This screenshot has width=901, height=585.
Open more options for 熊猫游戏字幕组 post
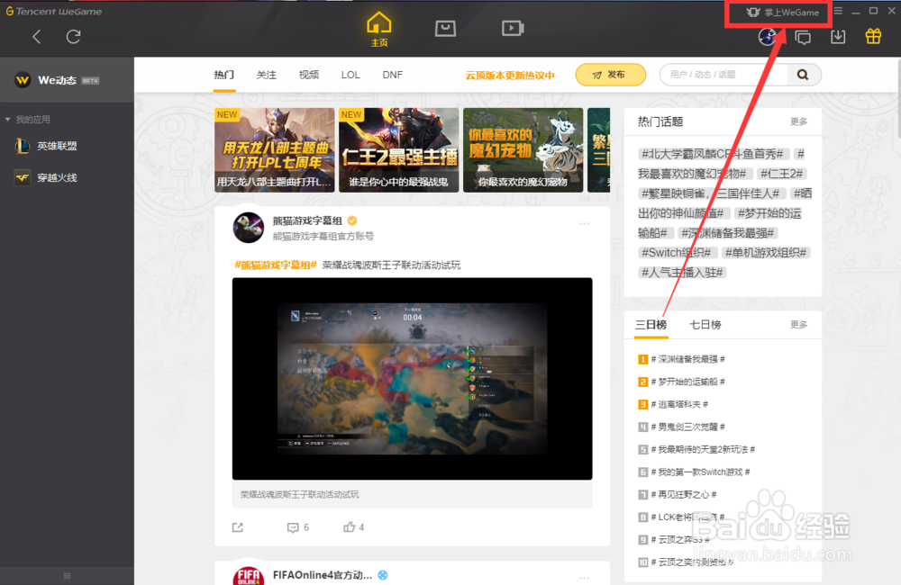coord(585,223)
